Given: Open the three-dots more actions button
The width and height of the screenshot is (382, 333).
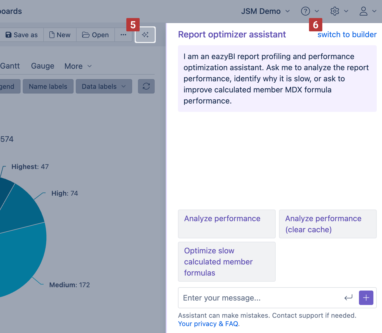Looking at the screenshot, I should (123, 35).
